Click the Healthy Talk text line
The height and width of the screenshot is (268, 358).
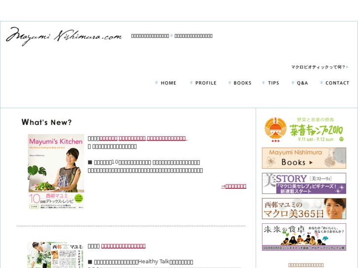point(140,262)
